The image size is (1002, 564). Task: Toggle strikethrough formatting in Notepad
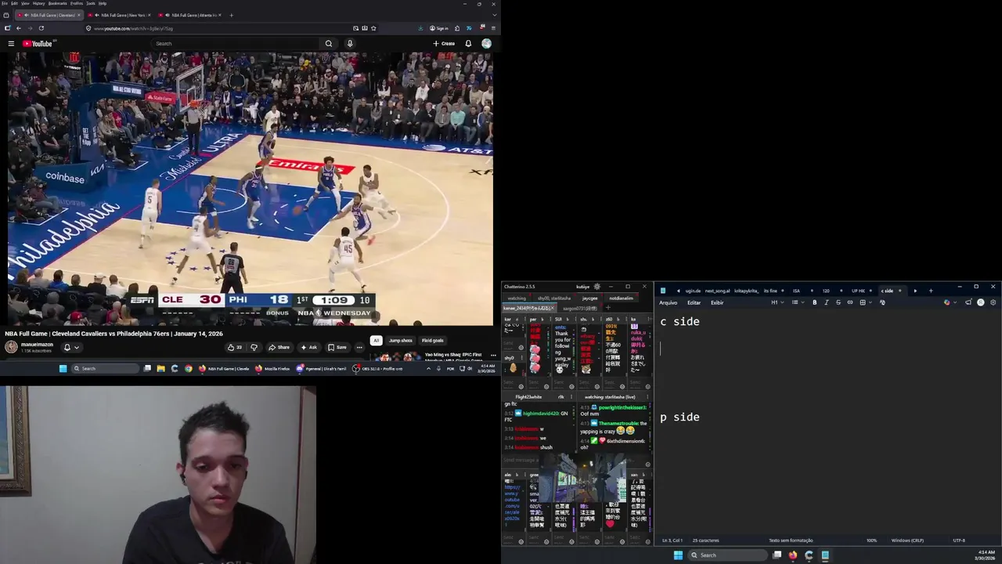(838, 302)
